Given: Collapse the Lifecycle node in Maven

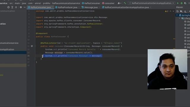Looking at the screenshot, I should pos(180,18).
